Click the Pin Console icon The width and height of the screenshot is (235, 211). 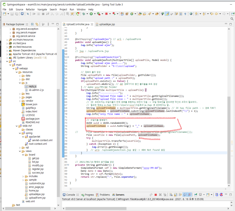[x=195, y=195]
